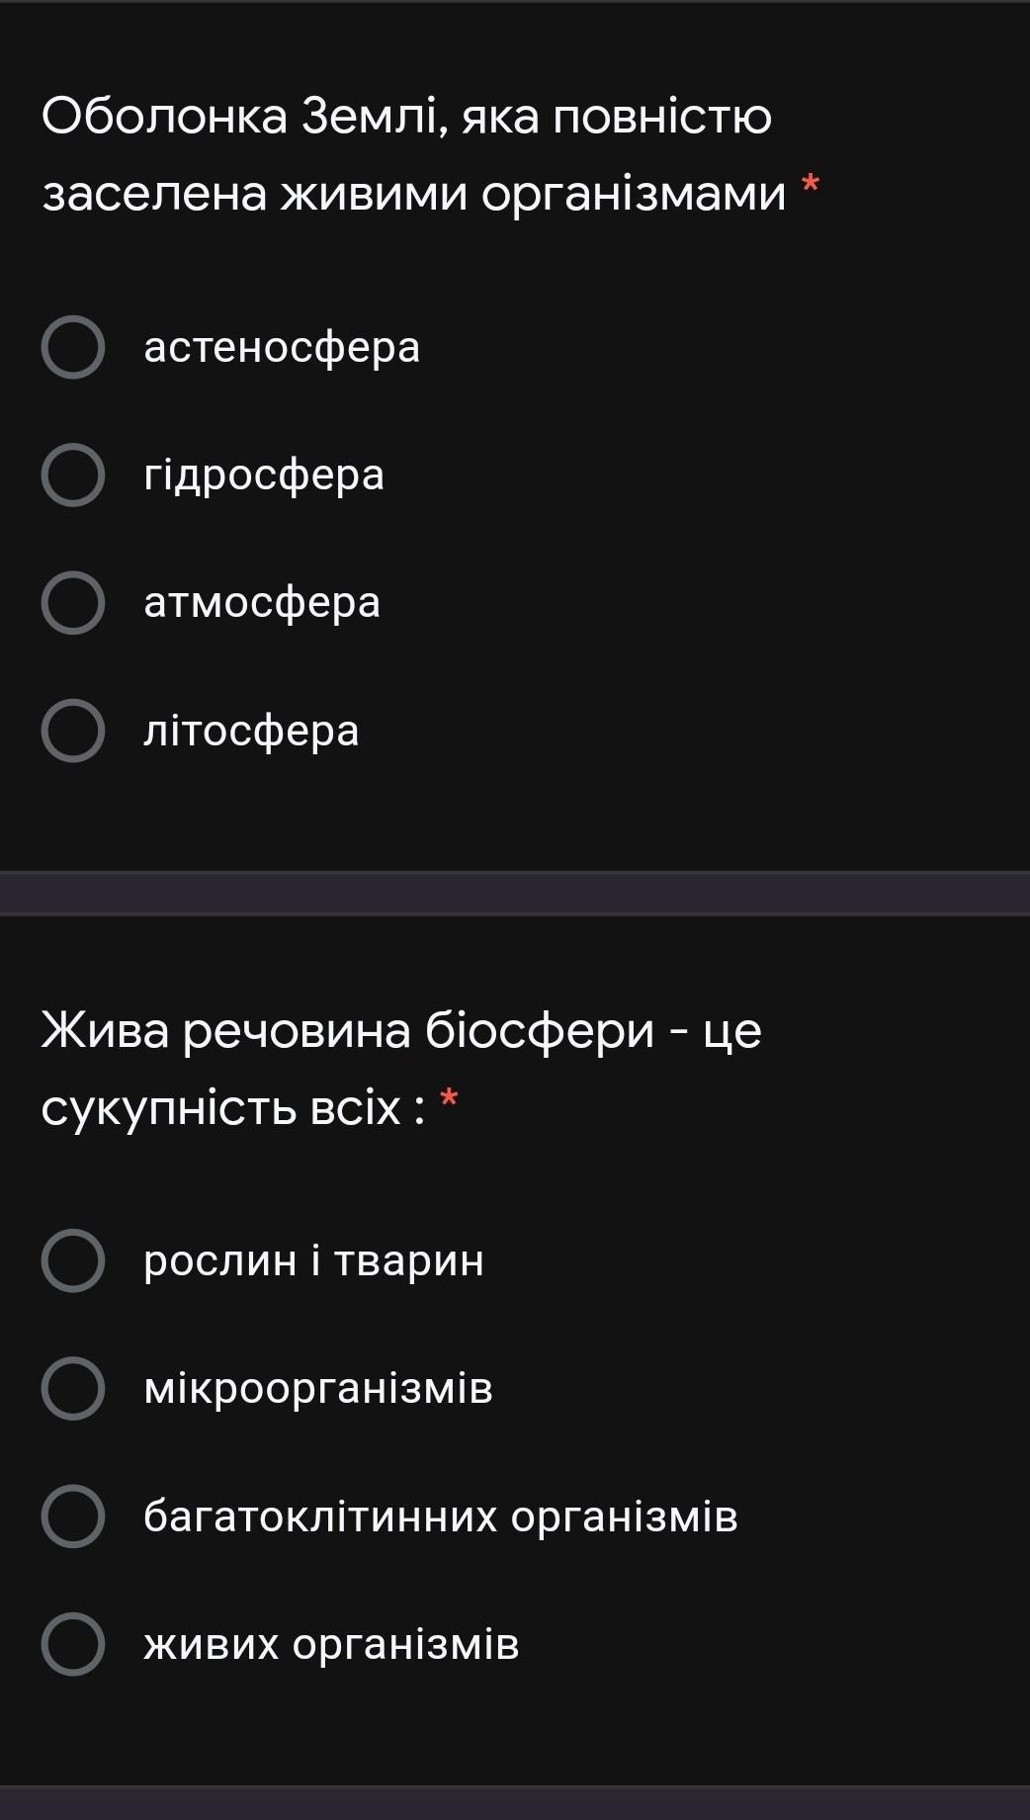Choose гідросфера radio option
The height and width of the screenshot is (1820, 1030).
[x=73, y=475]
